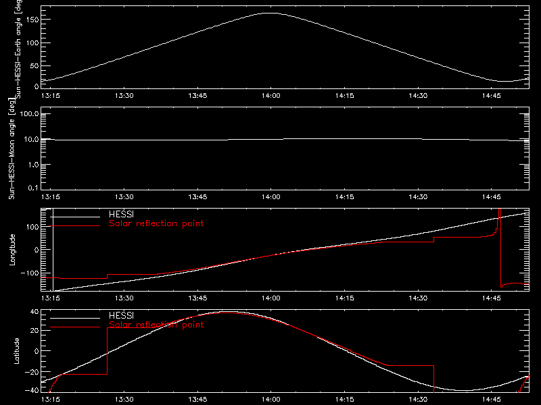The height and width of the screenshot is (405, 541).
Task: Click '50' tick on Earth angle plot
Action: 34,66
